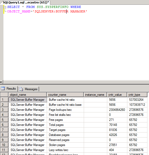Click the object_name cell in row 1
Image resolution: width=149 pixels, height=155 pixels.
tap(28, 100)
